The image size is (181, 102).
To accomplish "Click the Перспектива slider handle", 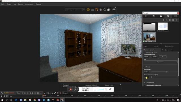I will click(x=167, y=72).
